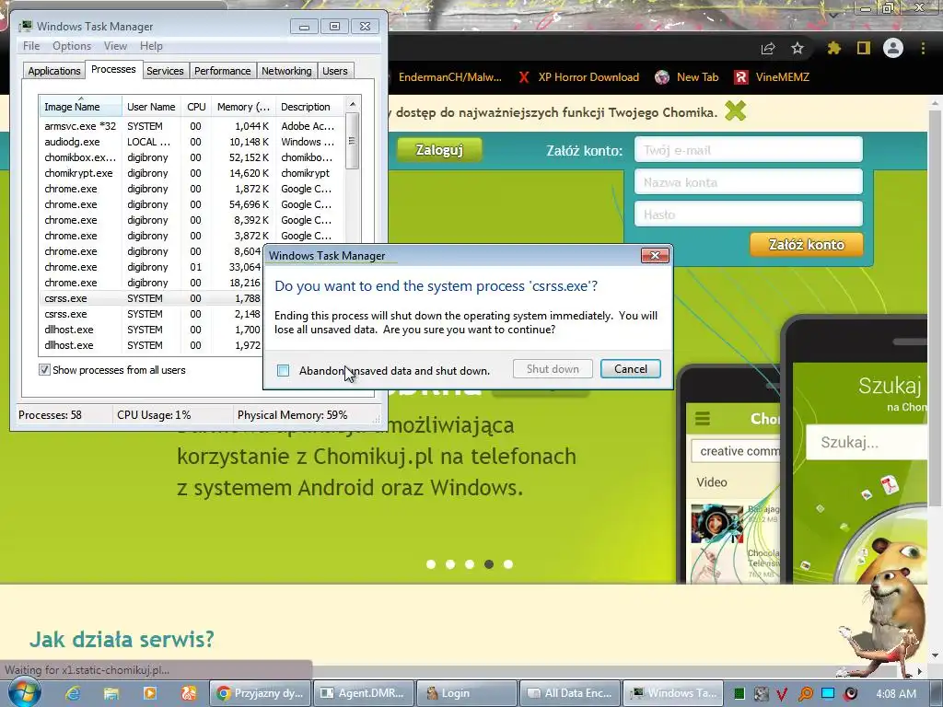Click the tray magnifier icon
The height and width of the screenshot is (707, 943).
(805, 694)
